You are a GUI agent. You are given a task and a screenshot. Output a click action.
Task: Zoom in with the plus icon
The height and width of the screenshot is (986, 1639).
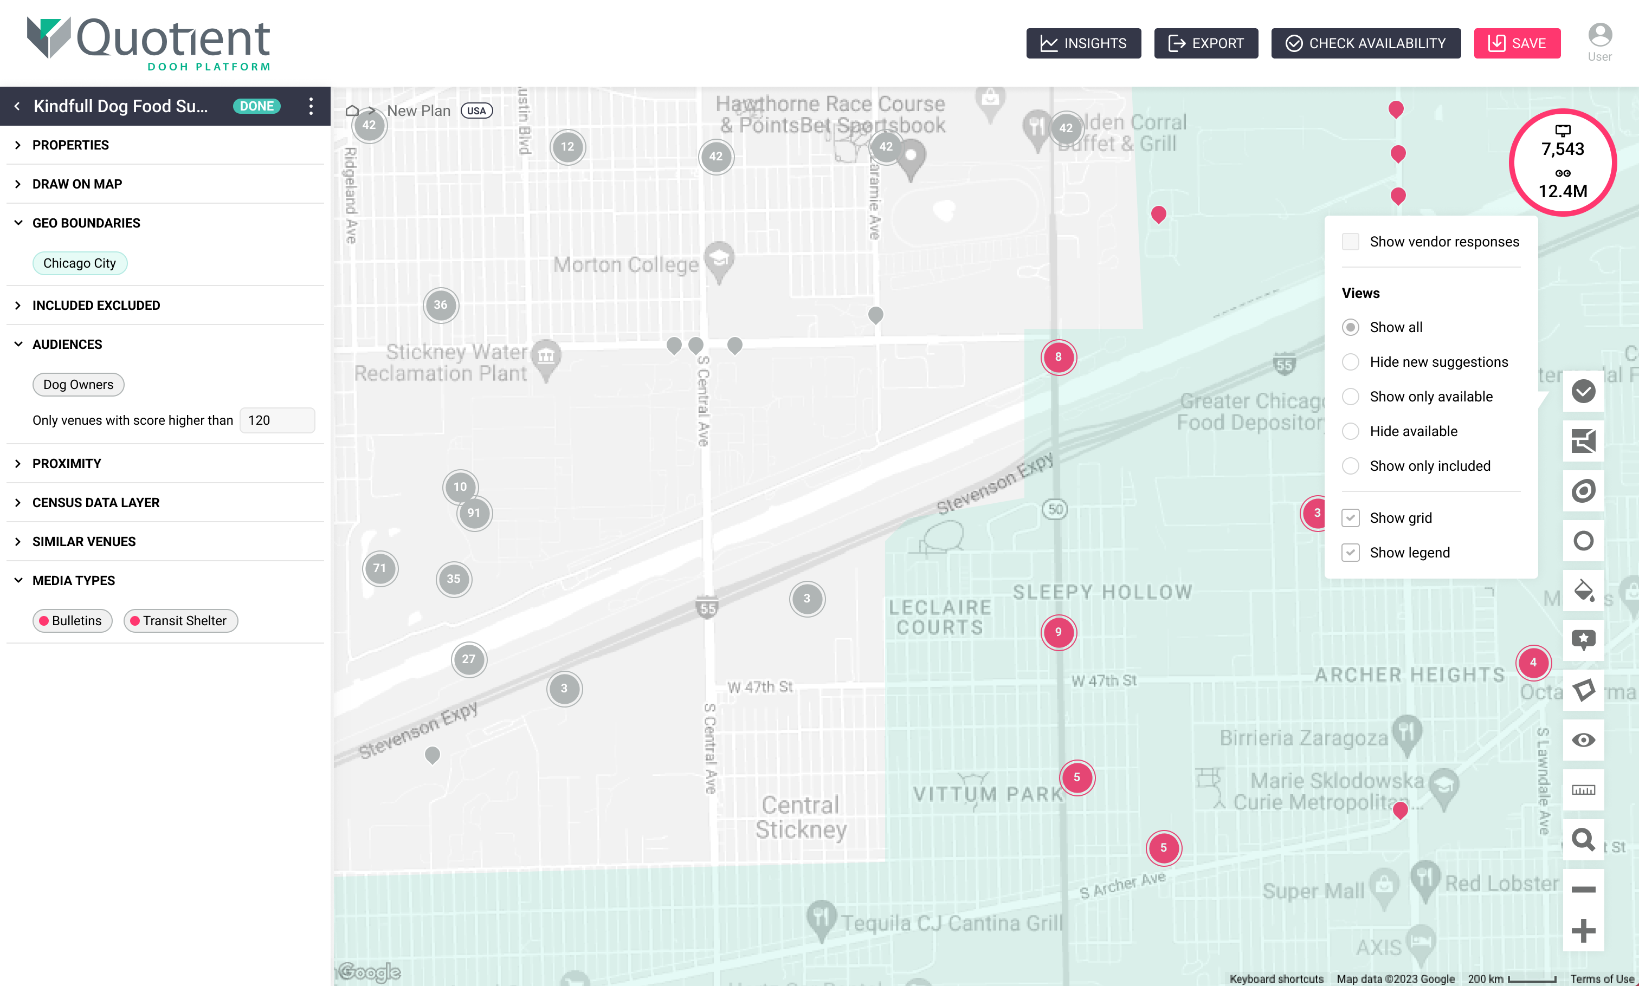[x=1583, y=930]
